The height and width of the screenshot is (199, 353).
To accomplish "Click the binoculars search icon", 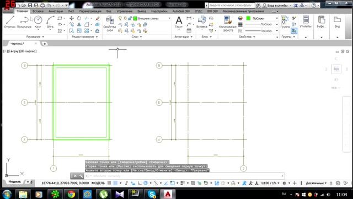I will (258, 6).
